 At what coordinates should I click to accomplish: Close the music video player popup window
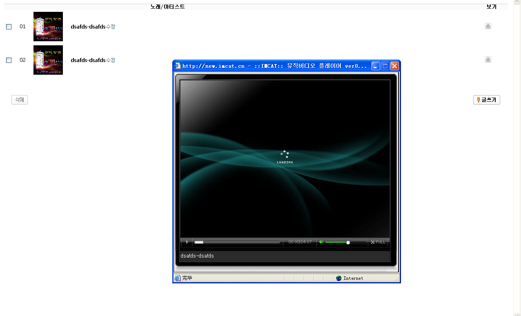[394, 66]
